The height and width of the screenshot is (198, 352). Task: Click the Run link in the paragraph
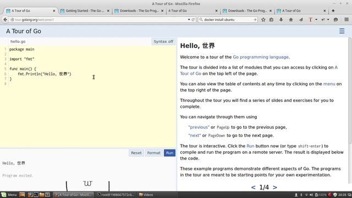point(250,146)
